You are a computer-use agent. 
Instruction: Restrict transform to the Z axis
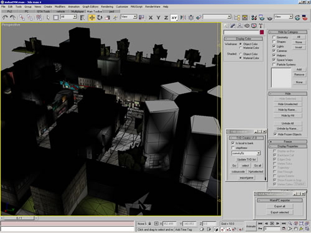[166, 18]
